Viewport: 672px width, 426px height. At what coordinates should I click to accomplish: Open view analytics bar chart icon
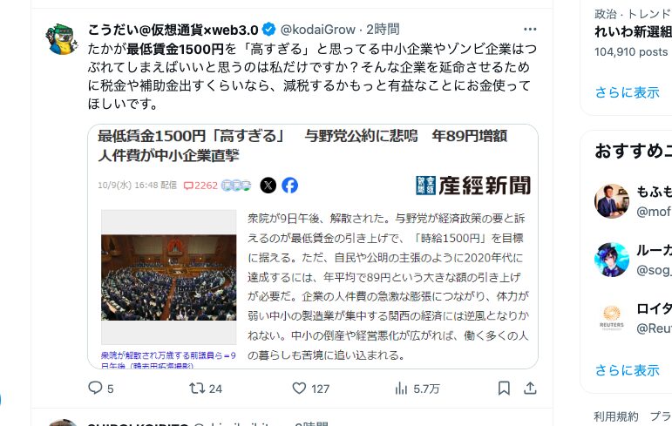click(x=401, y=389)
